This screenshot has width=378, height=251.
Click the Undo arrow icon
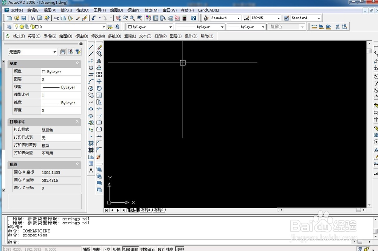pyautogui.click(x=94, y=18)
